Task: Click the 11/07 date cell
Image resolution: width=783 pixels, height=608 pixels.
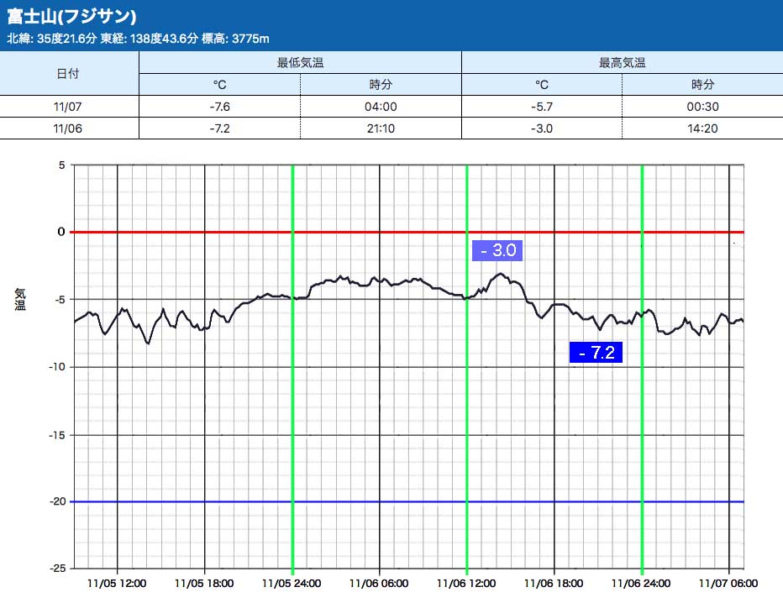Action: (x=68, y=107)
